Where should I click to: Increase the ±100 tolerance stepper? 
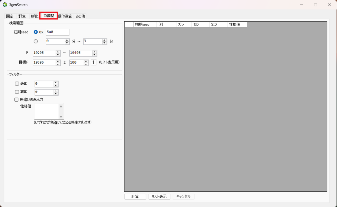(x=86, y=61)
